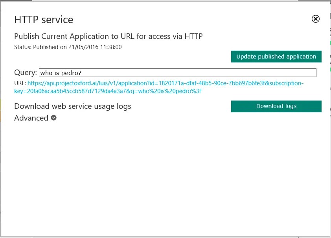331x238 pixels.
Task: Select the Status published date text
Action: (68, 47)
